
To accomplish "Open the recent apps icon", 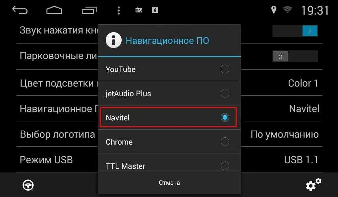I will (89, 10).
